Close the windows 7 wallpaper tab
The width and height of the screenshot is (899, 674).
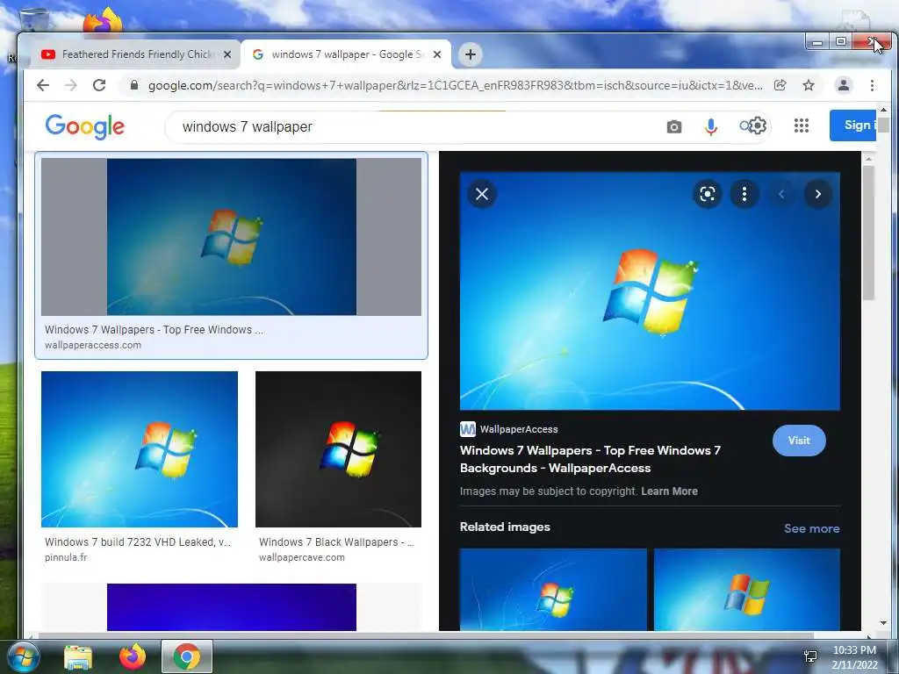pyautogui.click(x=437, y=54)
